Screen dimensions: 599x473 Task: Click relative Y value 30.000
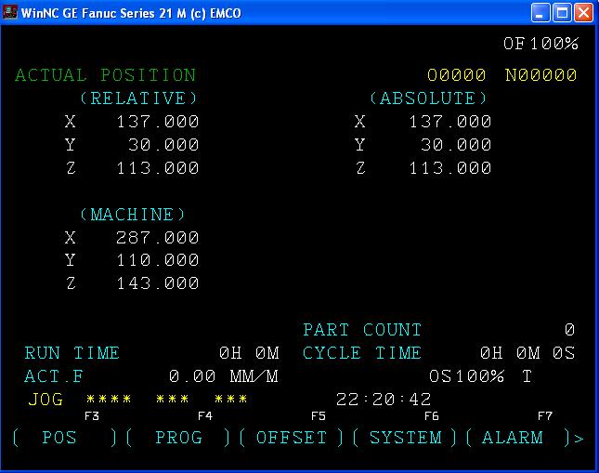point(163,145)
